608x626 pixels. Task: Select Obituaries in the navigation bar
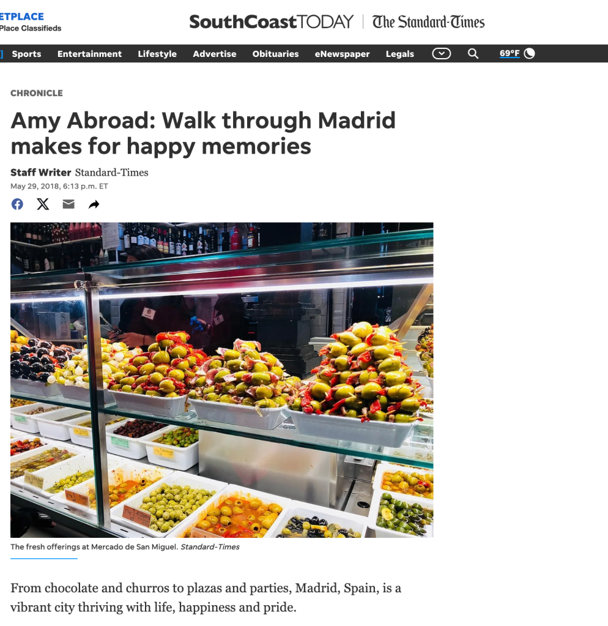[x=275, y=54]
